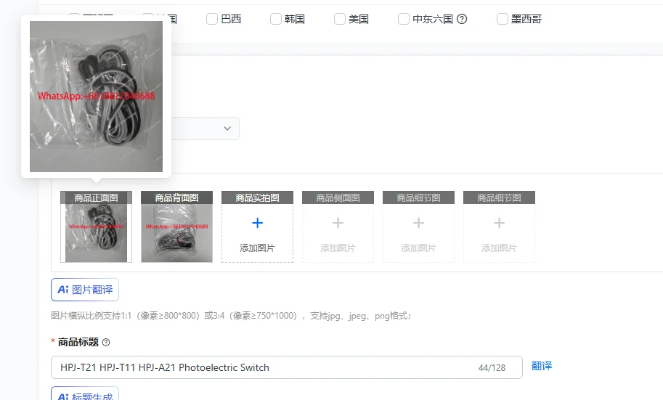Click the 添加图片 text under 商品实拍图
This screenshot has height=400, width=663.
coord(257,248)
